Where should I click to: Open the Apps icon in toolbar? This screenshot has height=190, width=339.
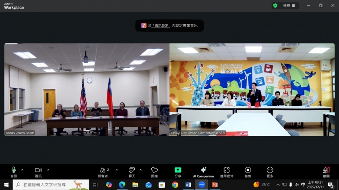pos(226,170)
